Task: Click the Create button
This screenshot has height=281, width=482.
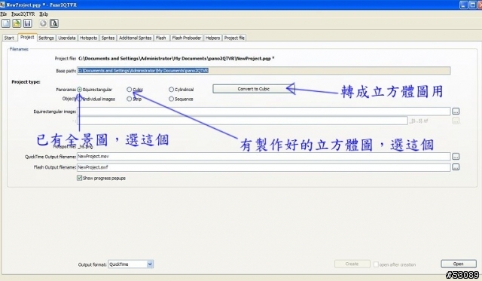Action: [352, 264]
